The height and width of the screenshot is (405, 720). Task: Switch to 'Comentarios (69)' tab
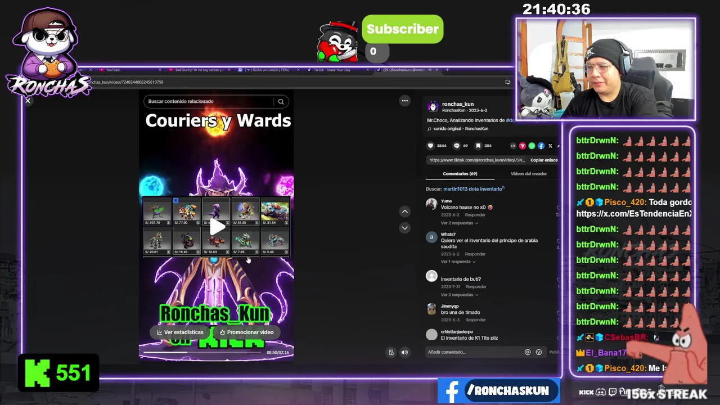[x=460, y=174]
